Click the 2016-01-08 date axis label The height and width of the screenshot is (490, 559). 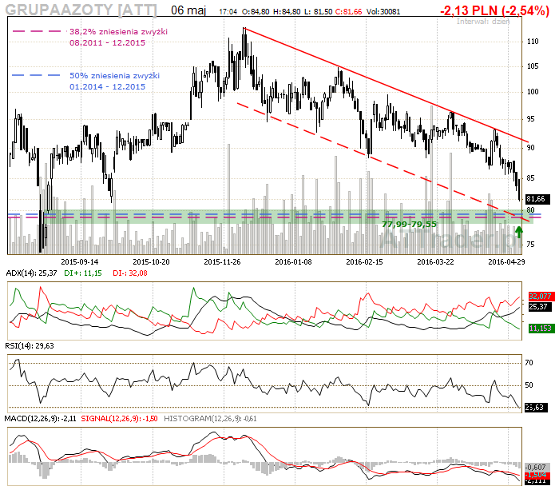pos(293,262)
